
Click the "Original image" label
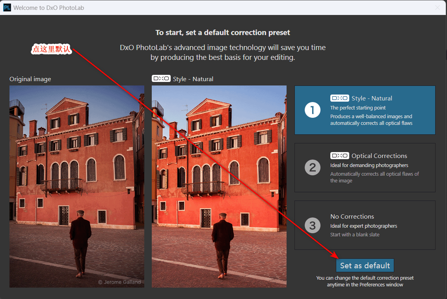tap(30, 79)
